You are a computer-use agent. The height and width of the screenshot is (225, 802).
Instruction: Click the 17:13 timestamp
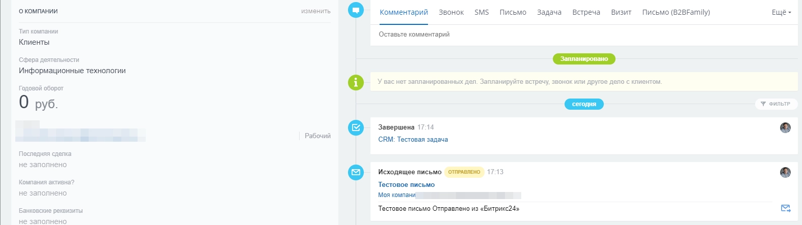(495, 172)
